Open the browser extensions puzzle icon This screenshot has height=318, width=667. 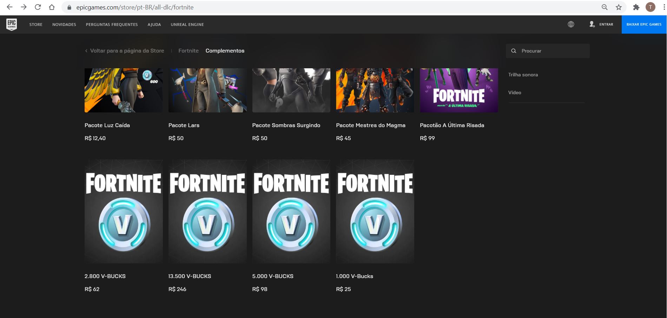click(636, 7)
